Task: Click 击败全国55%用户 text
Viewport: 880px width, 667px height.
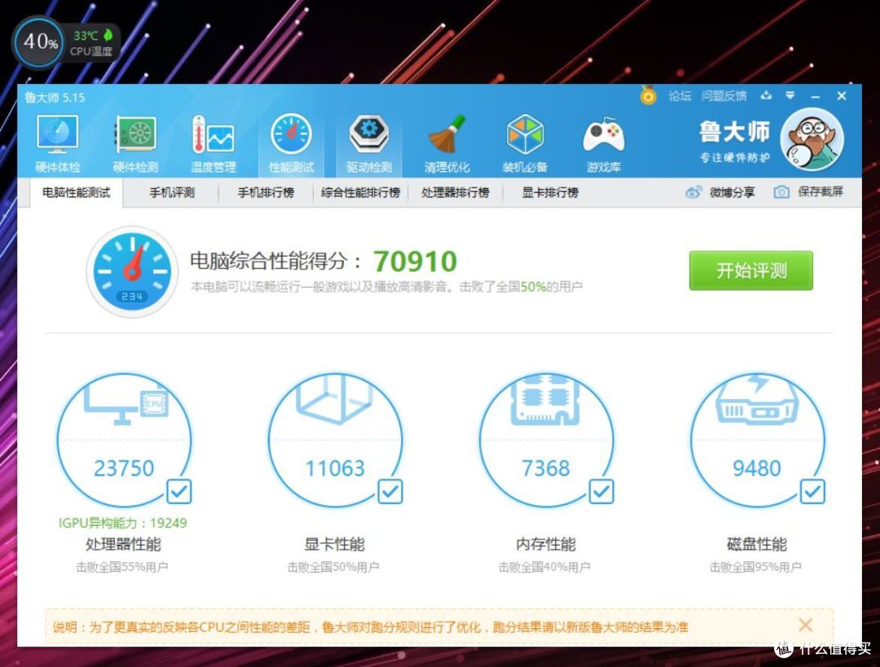Action: pyautogui.click(x=122, y=567)
